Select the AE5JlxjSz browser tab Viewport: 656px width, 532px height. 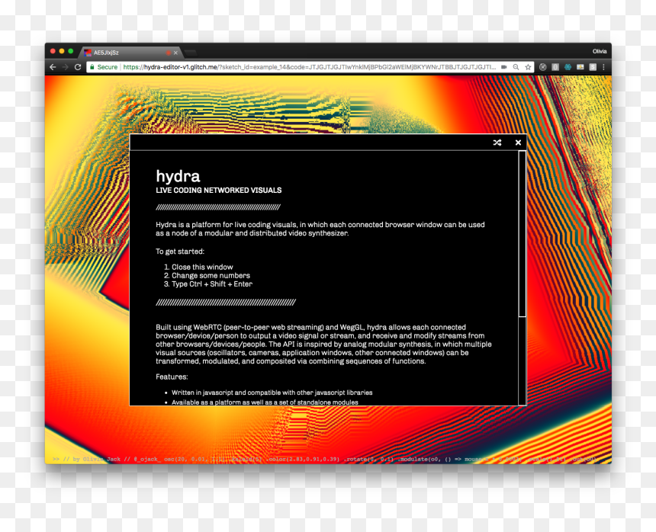130,53
